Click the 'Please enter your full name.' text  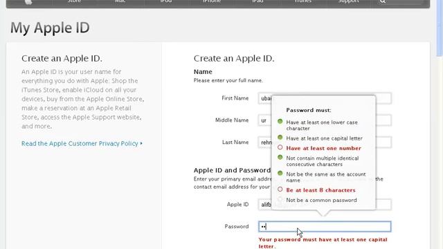tap(228, 80)
